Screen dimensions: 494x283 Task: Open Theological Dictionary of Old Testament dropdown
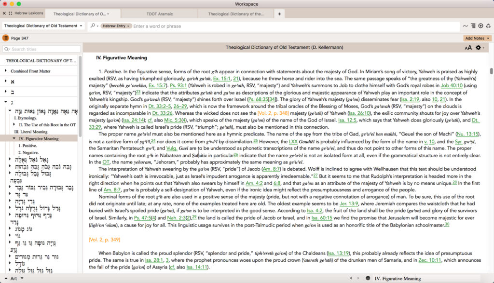coord(43,26)
